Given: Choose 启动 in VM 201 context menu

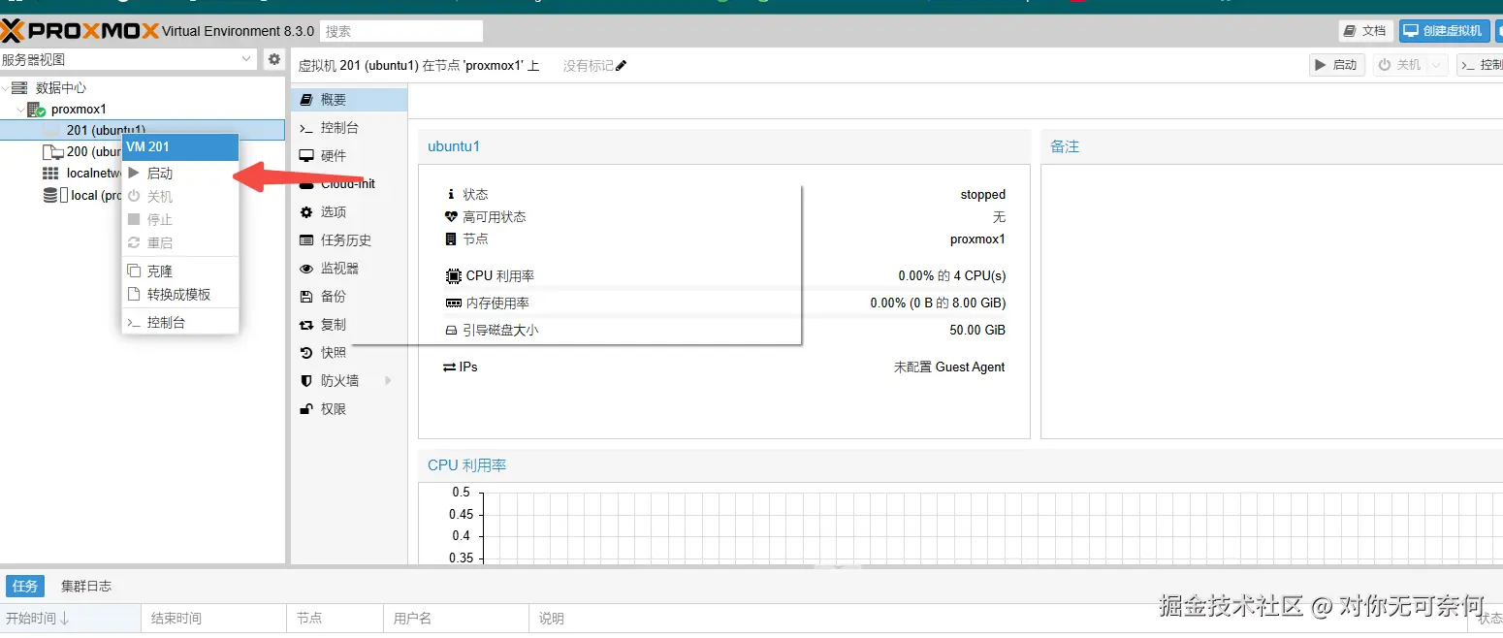Looking at the screenshot, I should pos(180,174).
